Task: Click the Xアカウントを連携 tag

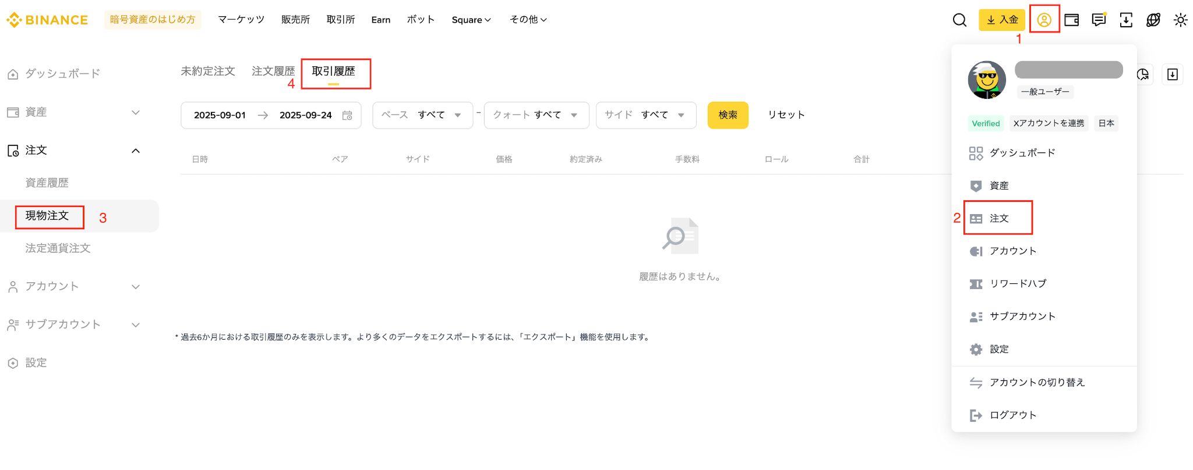Action: (1049, 123)
